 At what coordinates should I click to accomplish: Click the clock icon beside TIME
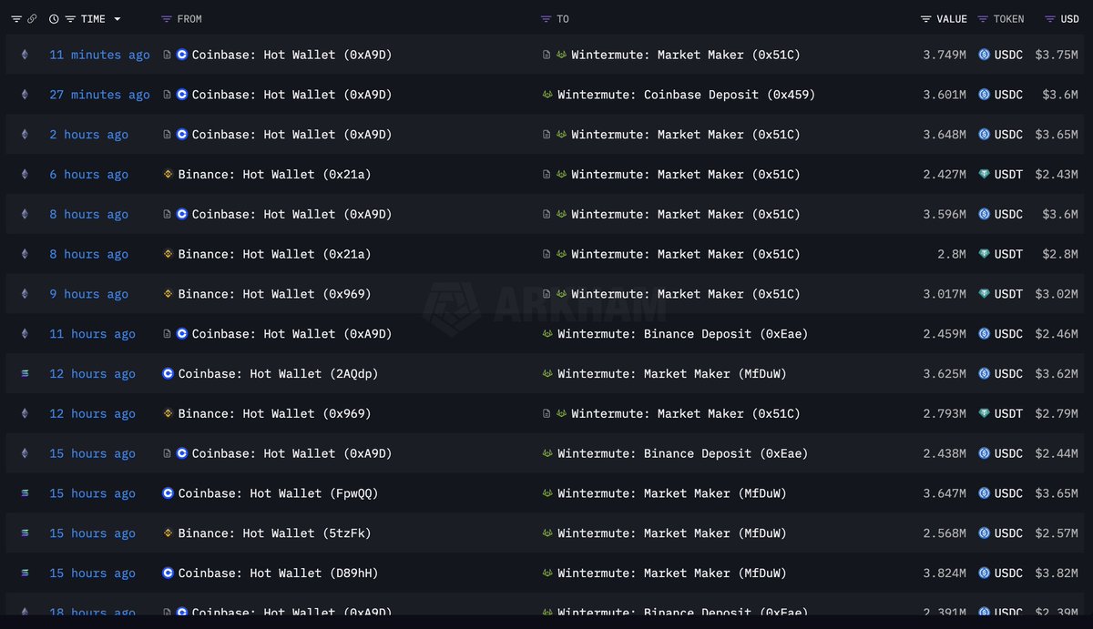tap(54, 19)
